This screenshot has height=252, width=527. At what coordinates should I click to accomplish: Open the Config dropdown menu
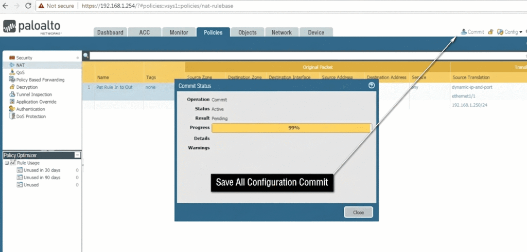510,32
